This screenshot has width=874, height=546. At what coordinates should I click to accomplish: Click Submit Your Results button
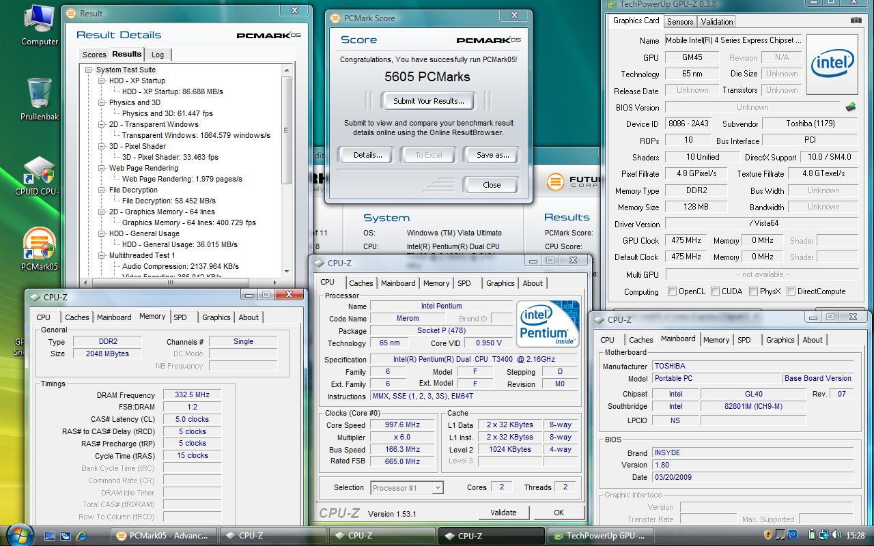point(428,101)
